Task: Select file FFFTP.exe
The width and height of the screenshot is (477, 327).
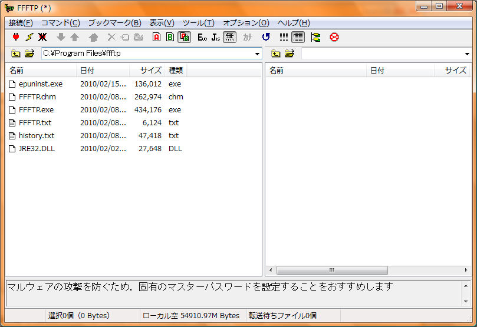Action: tap(36, 110)
